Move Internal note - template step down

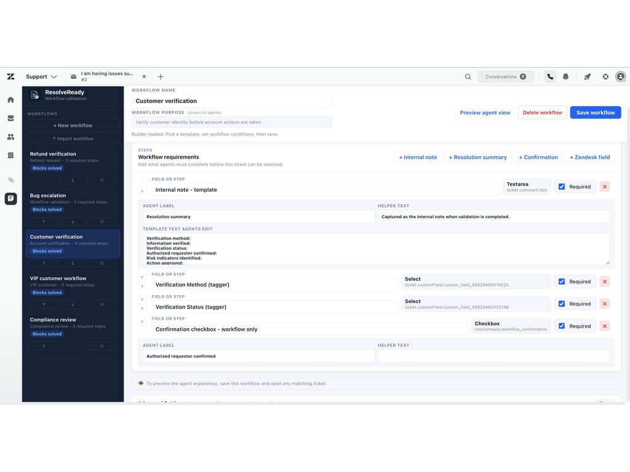(x=142, y=191)
